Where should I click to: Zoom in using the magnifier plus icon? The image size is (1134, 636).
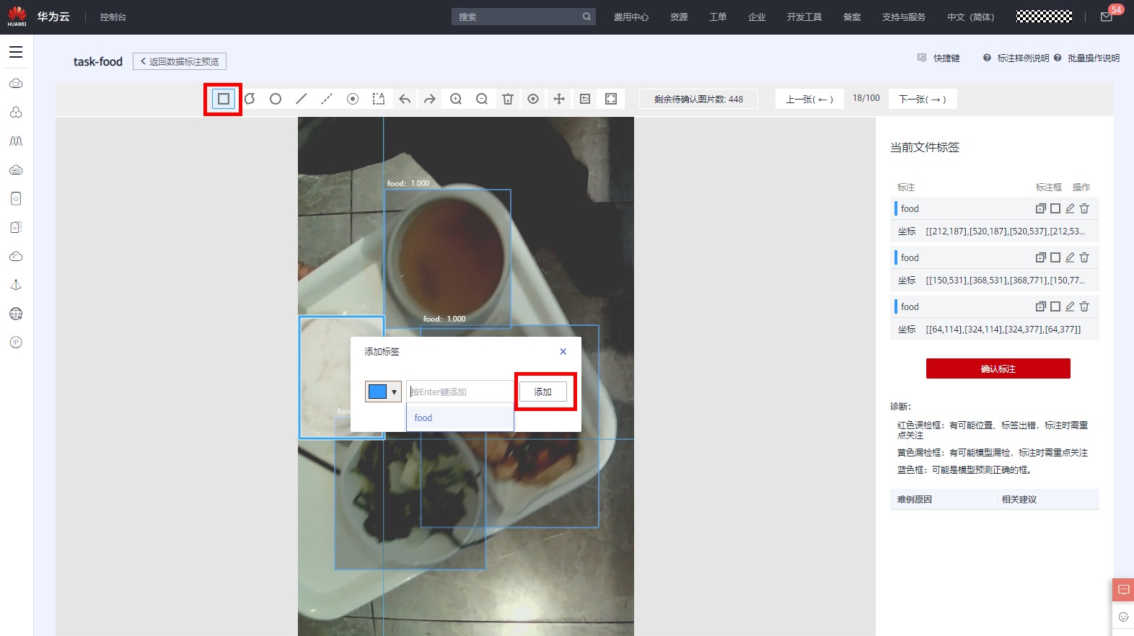coord(456,99)
